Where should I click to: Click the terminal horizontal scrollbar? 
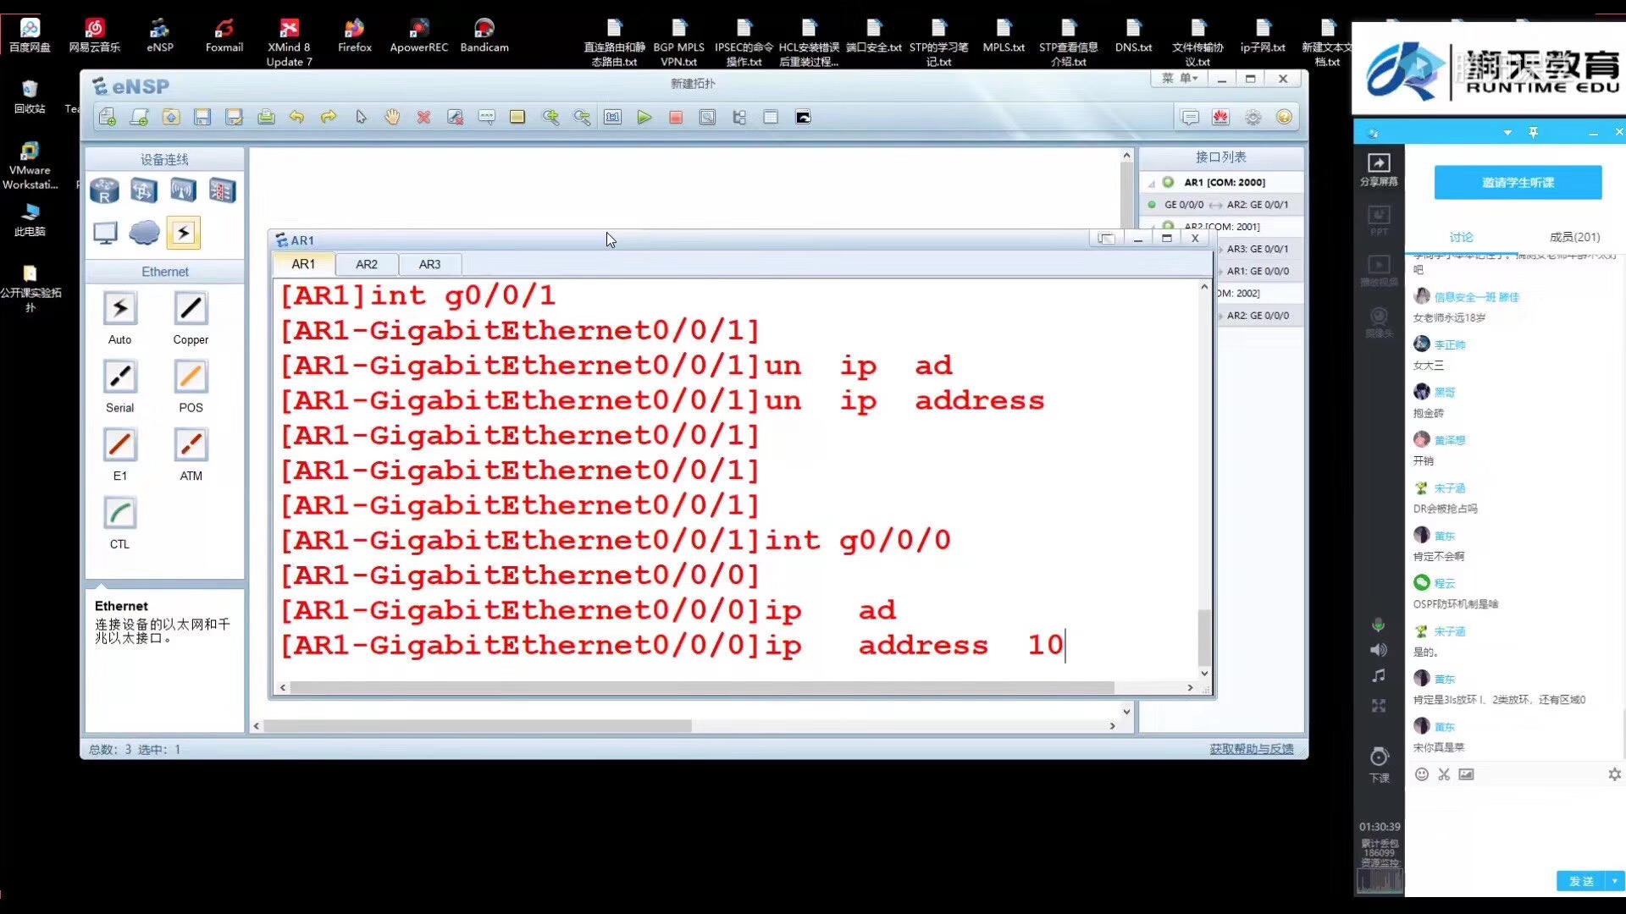(703, 688)
